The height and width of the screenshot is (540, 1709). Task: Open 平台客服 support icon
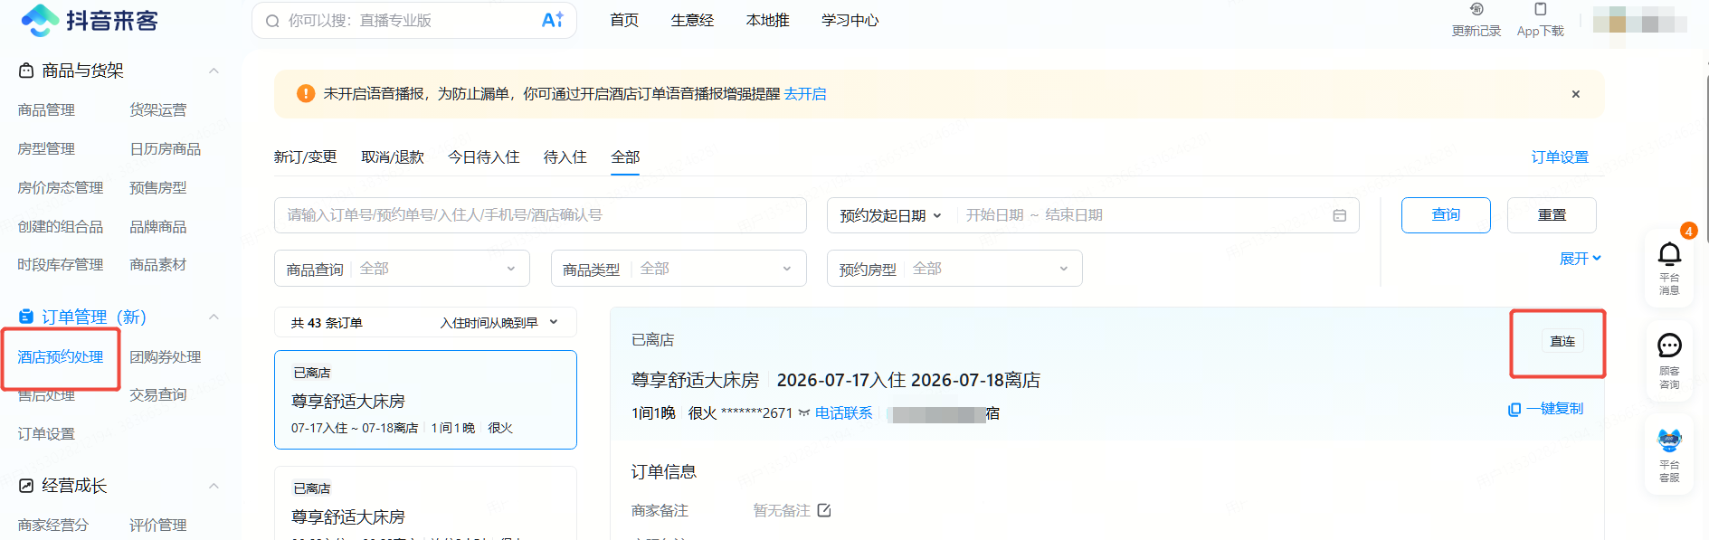1669,441
